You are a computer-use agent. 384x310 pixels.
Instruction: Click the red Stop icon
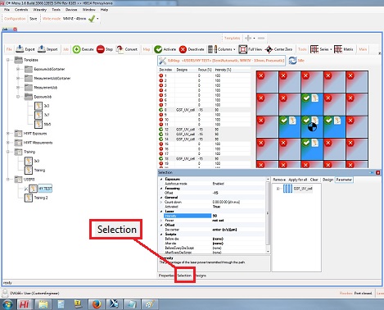pos(101,49)
